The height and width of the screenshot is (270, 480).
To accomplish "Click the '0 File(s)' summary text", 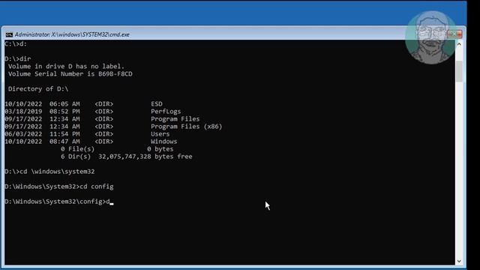I will [77, 149].
